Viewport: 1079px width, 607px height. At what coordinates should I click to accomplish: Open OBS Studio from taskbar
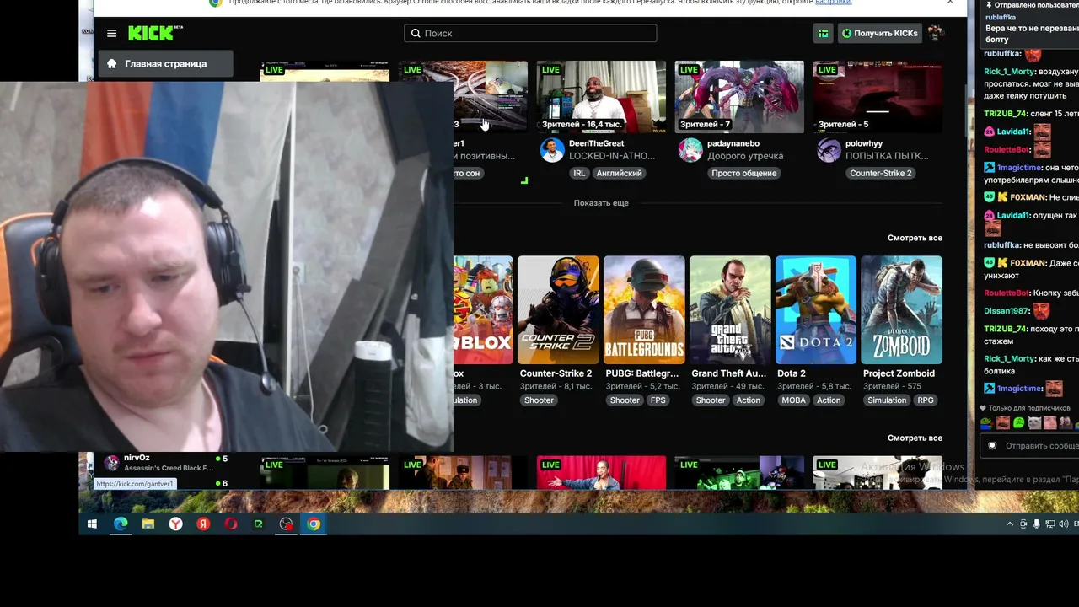[x=287, y=524]
